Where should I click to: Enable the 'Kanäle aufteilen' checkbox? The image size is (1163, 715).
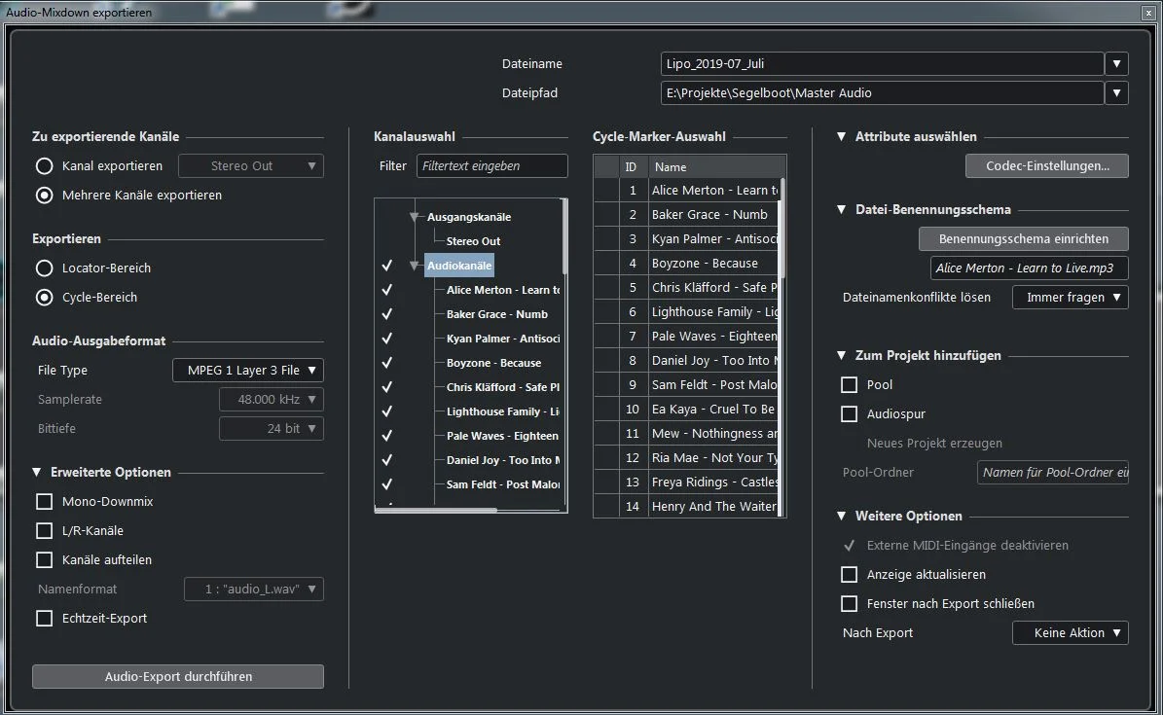point(45,560)
